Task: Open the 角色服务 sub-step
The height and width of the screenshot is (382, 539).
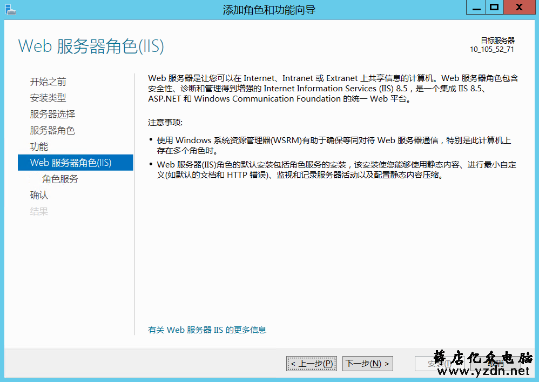Action: click(60, 179)
